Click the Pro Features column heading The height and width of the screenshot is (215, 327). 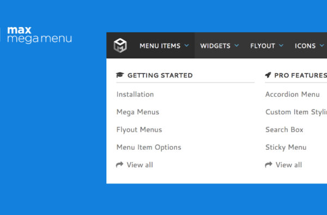(300, 75)
